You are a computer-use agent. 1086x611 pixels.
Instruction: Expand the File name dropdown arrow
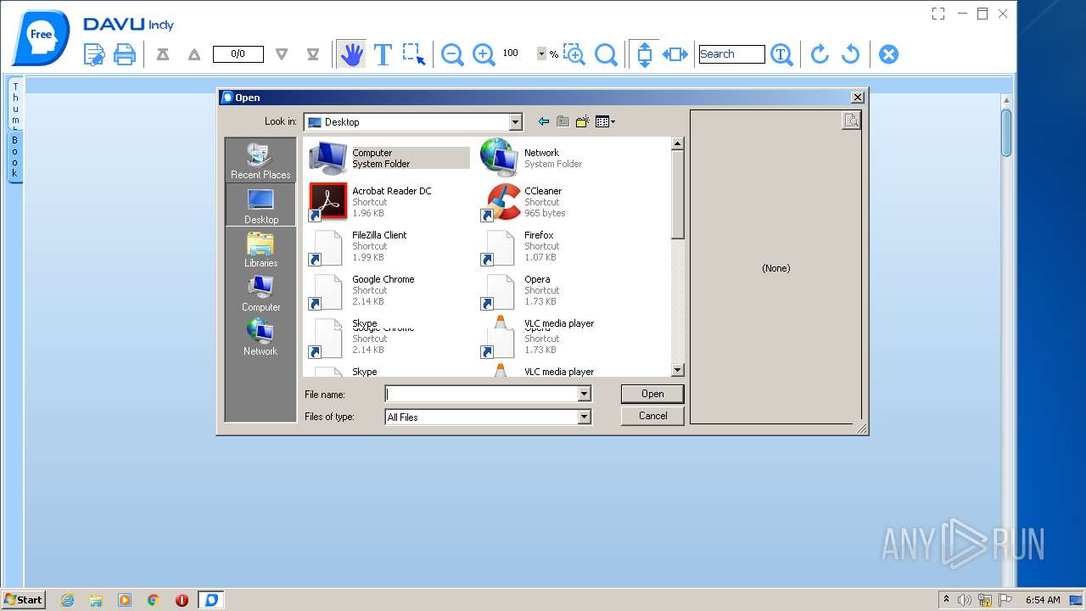[584, 394]
